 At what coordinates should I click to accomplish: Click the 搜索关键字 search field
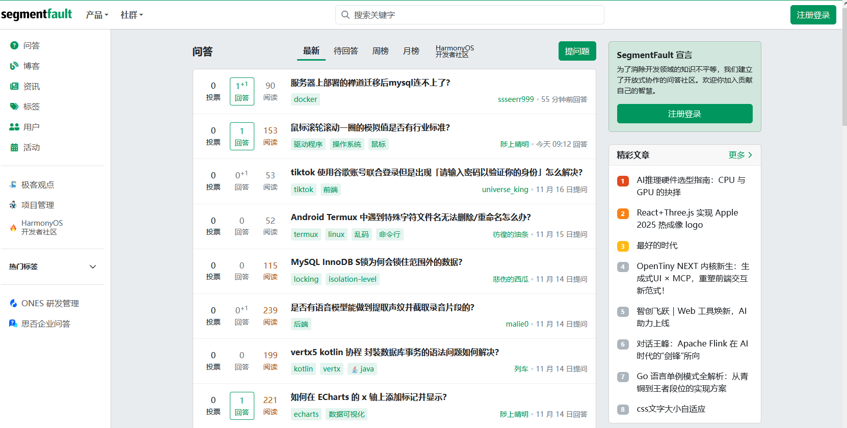(470, 15)
